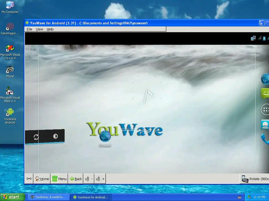Click the Android network status icon
The image size is (269, 201).
coord(253,38)
